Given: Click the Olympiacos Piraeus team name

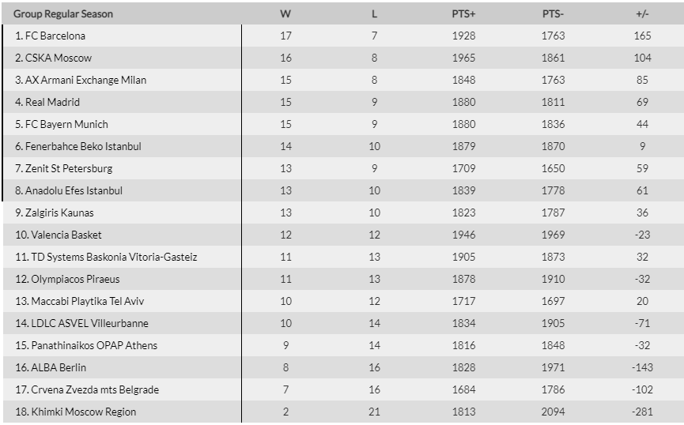Looking at the screenshot, I should (75, 280).
